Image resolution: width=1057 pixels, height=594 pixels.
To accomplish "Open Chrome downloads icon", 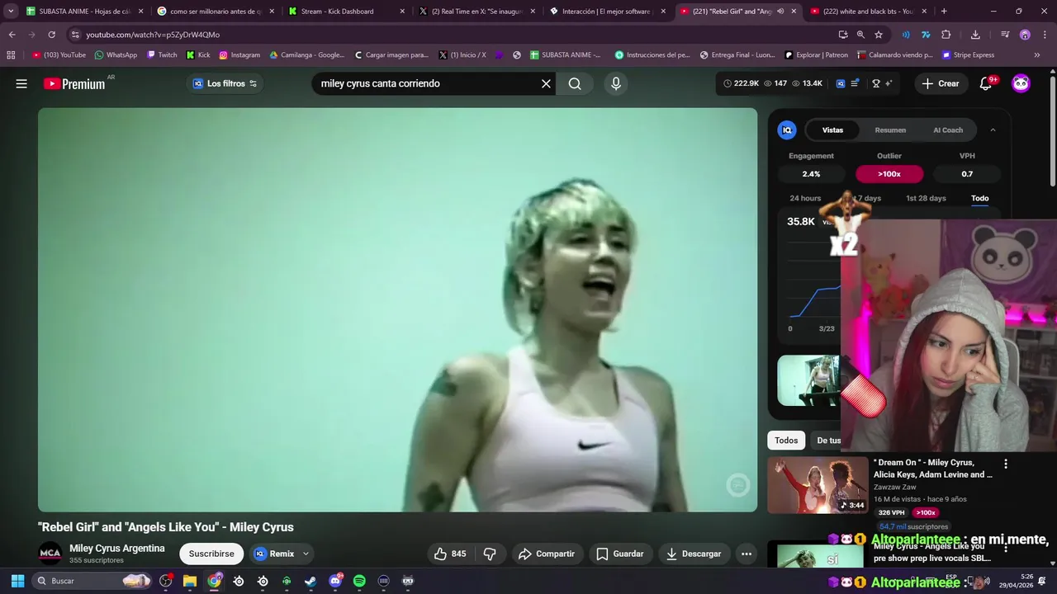I will 975,35.
